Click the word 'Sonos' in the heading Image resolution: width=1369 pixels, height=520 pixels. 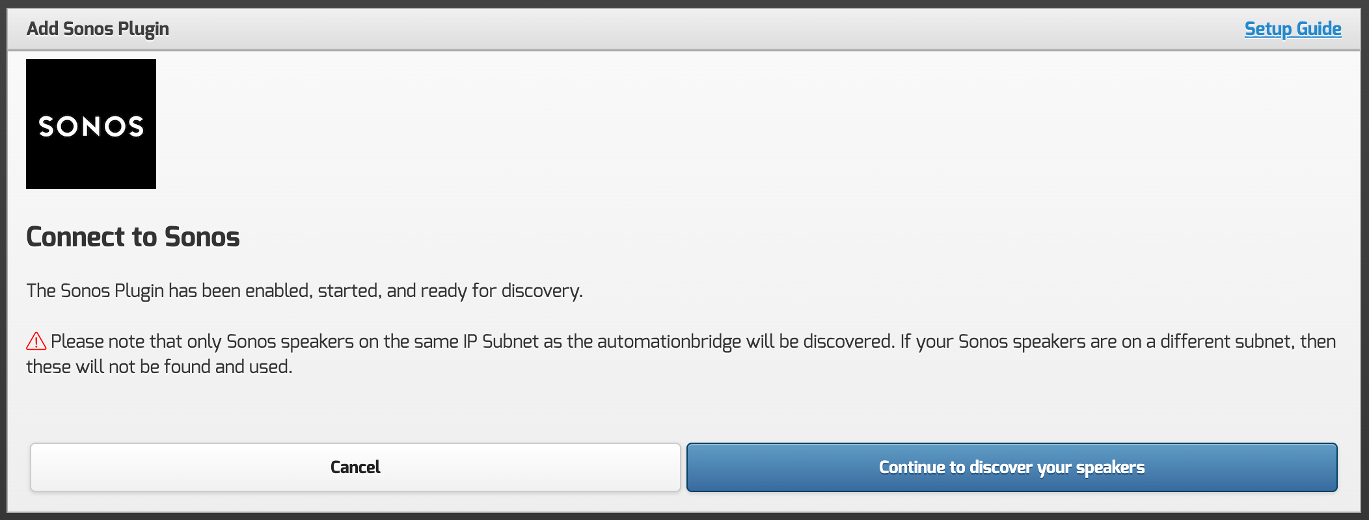click(x=202, y=237)
